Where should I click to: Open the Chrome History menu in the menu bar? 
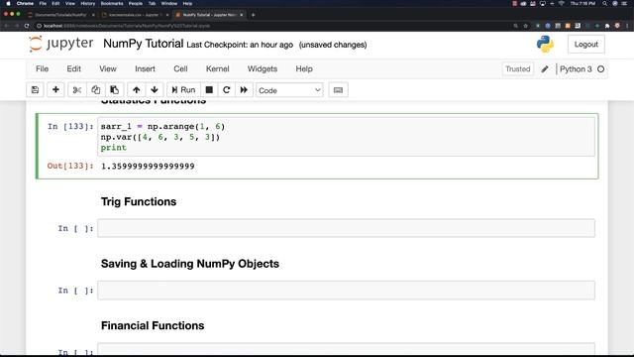point(87,3)
